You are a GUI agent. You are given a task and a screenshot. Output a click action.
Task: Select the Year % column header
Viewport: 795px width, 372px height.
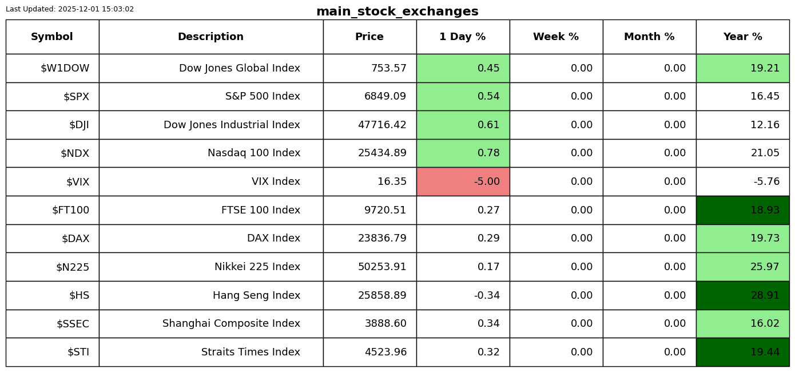tap(742, 37)
